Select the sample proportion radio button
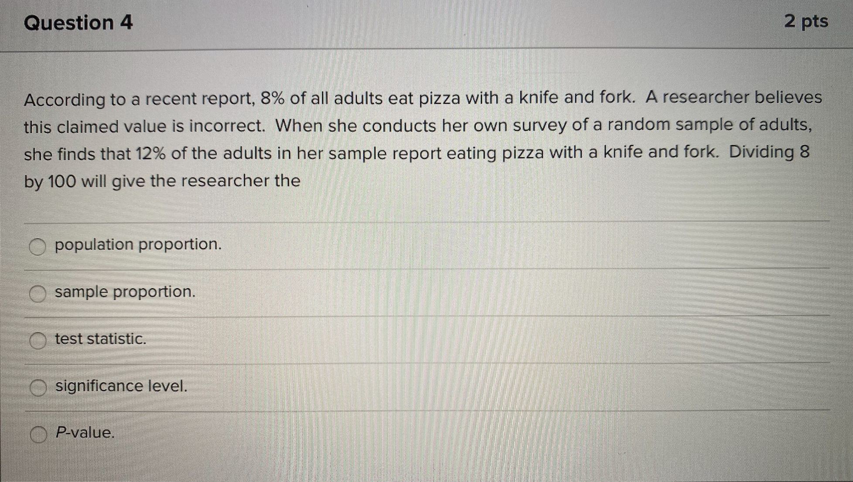 tap(37, 293)
